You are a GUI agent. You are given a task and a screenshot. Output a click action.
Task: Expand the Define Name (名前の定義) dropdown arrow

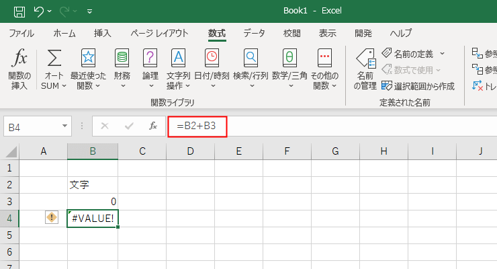442,53
